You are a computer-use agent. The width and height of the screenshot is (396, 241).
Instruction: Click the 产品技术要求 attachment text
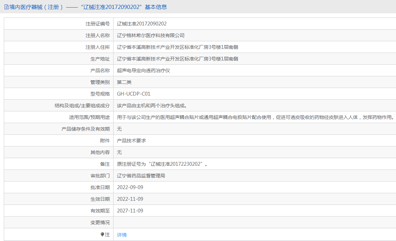coord(131,141)
